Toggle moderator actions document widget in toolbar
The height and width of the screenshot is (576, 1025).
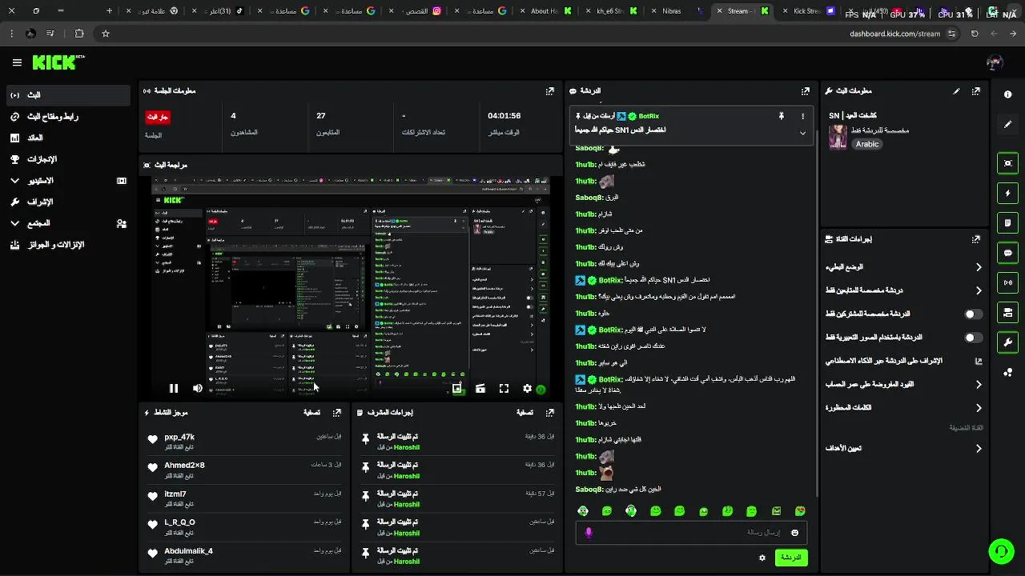pos(1007,222)
